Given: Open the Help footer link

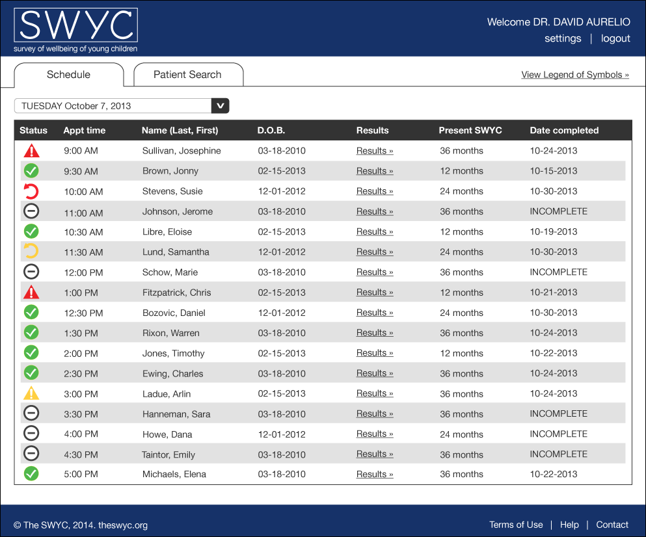Looking at the screenshot, I should (569, 525).
